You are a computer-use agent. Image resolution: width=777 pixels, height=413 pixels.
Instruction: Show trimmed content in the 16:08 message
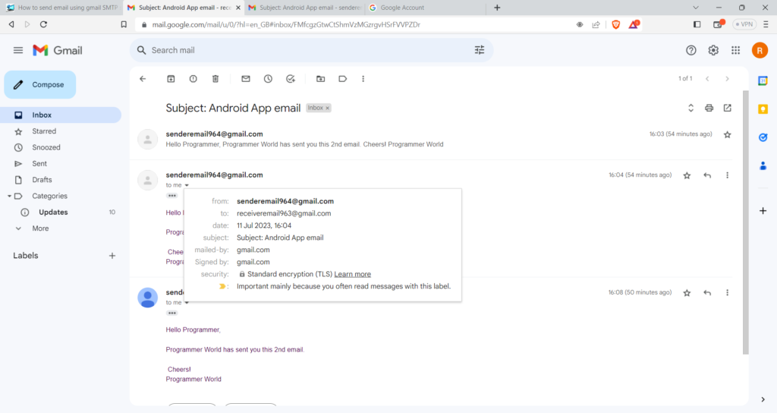(x=172, y=314)
